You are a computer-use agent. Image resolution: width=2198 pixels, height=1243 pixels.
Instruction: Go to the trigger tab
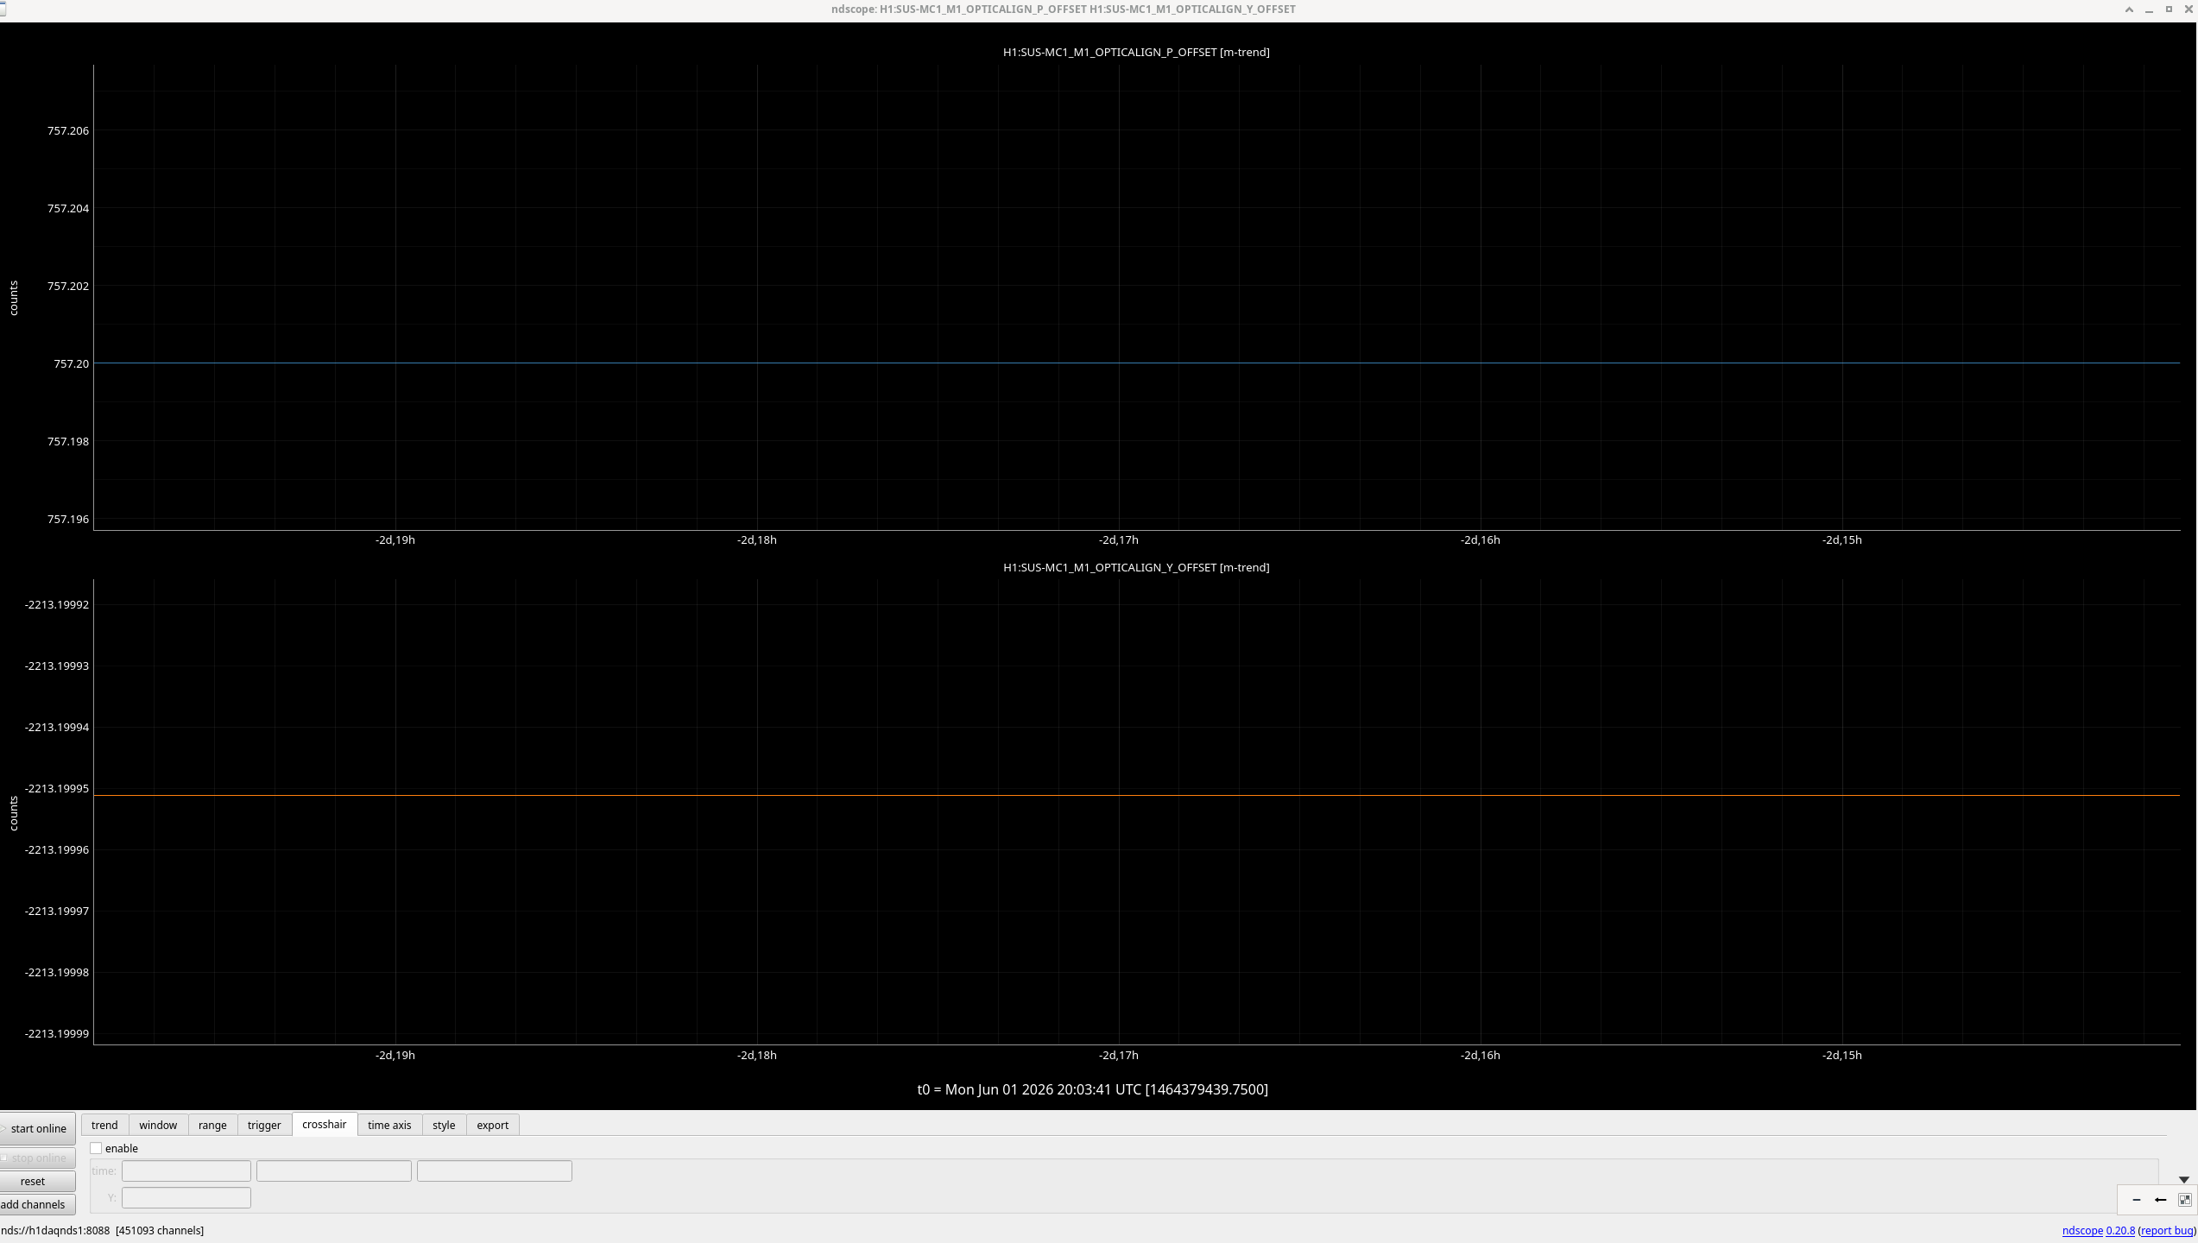tap(264, 1125)
